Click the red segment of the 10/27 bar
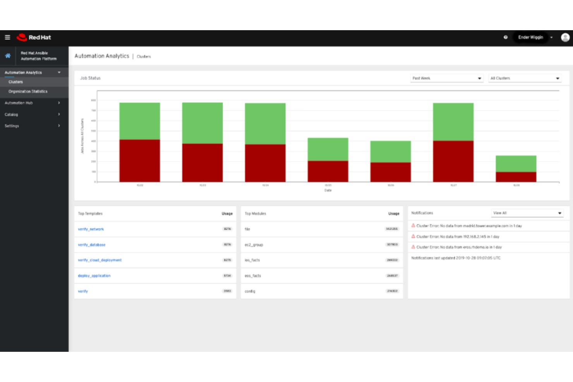This screenshot has height=382, width=573. (453, 161)
